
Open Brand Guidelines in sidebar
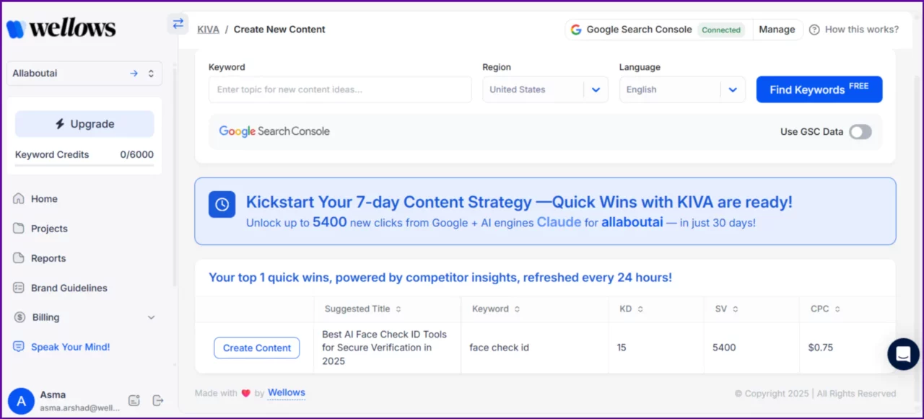(69, 288)
